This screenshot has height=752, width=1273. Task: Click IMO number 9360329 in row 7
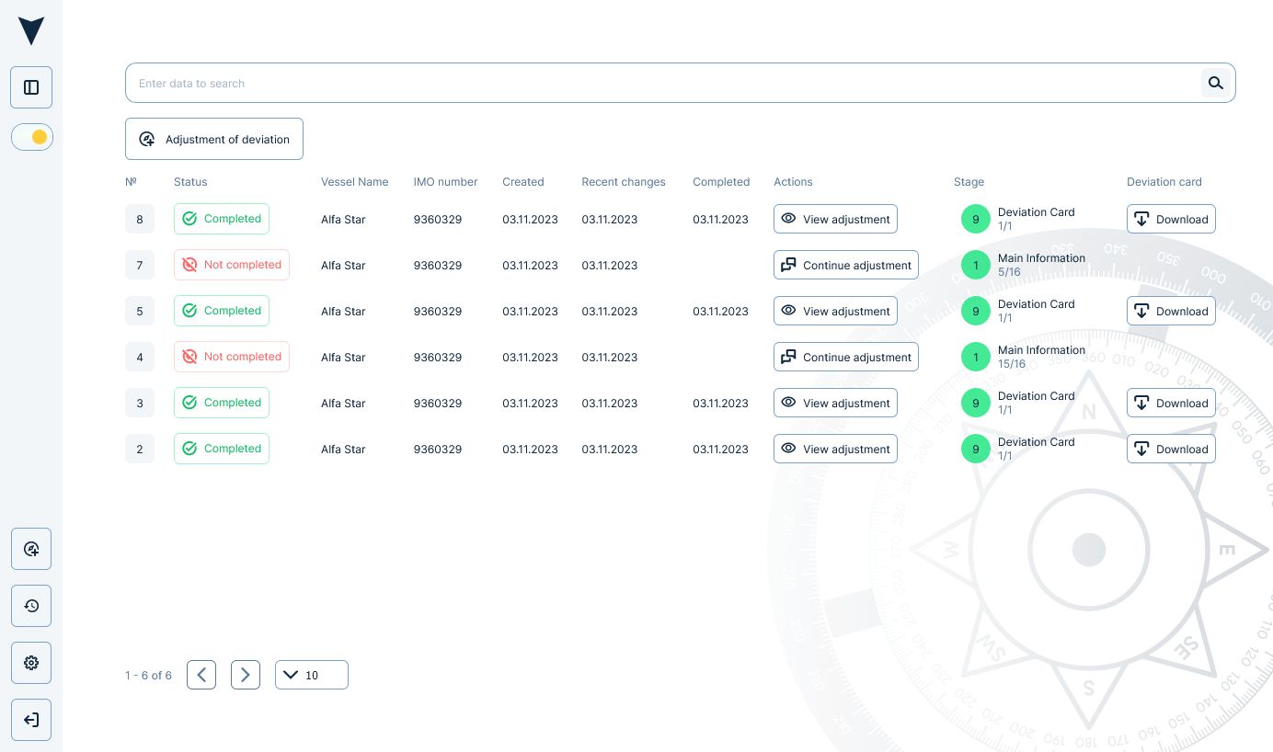click(438, 266)
